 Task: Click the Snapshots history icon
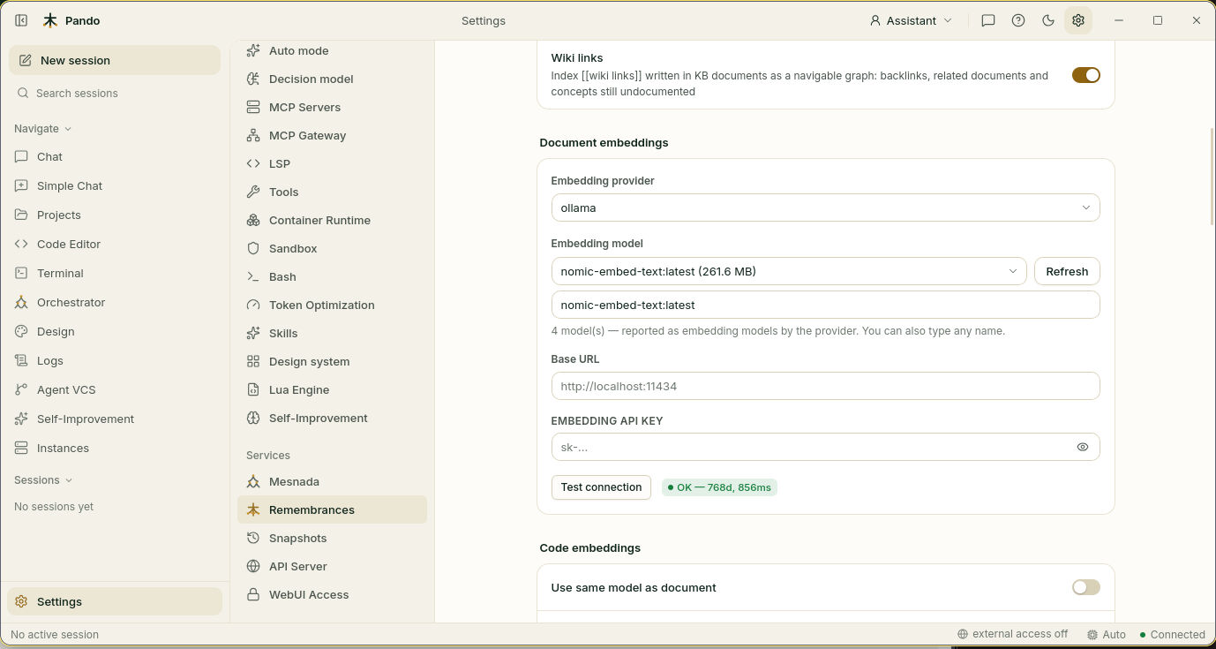253,538
